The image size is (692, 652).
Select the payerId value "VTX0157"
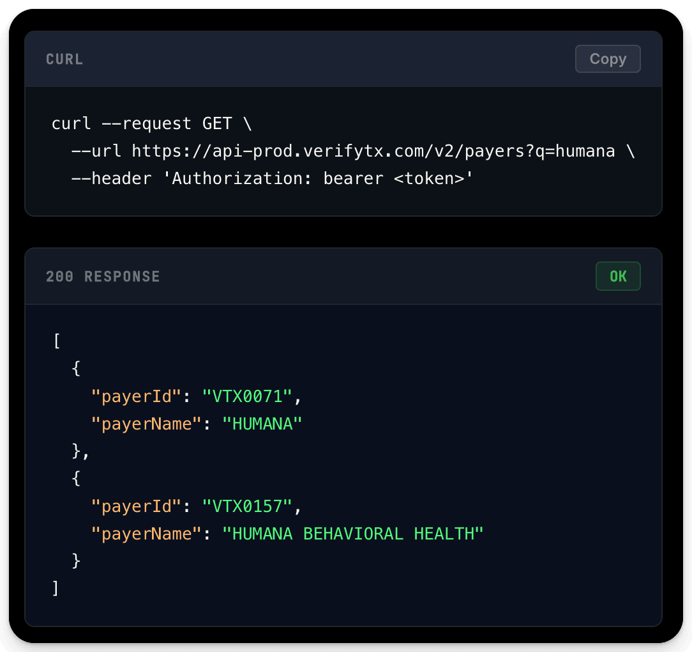pyautogui.click(x=247, y=506)
